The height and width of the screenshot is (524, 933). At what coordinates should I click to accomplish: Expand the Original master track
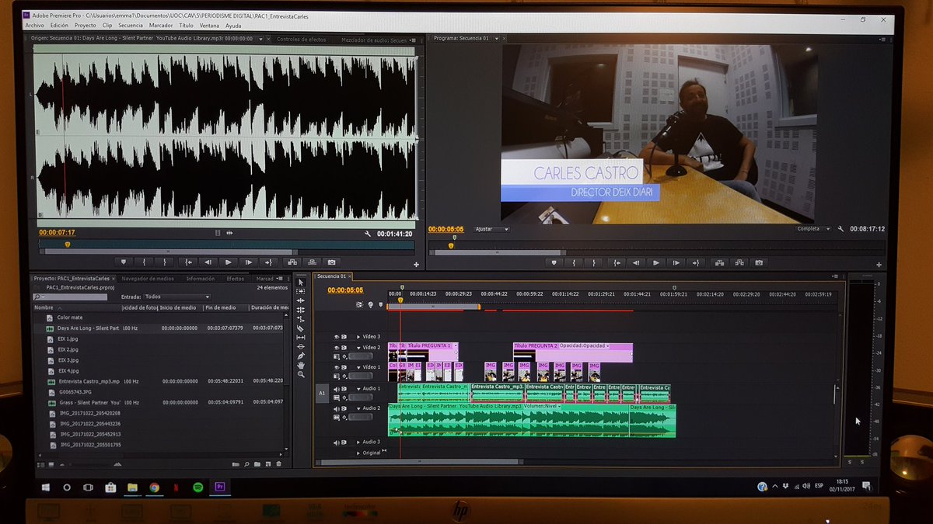[x=358, y=453]
